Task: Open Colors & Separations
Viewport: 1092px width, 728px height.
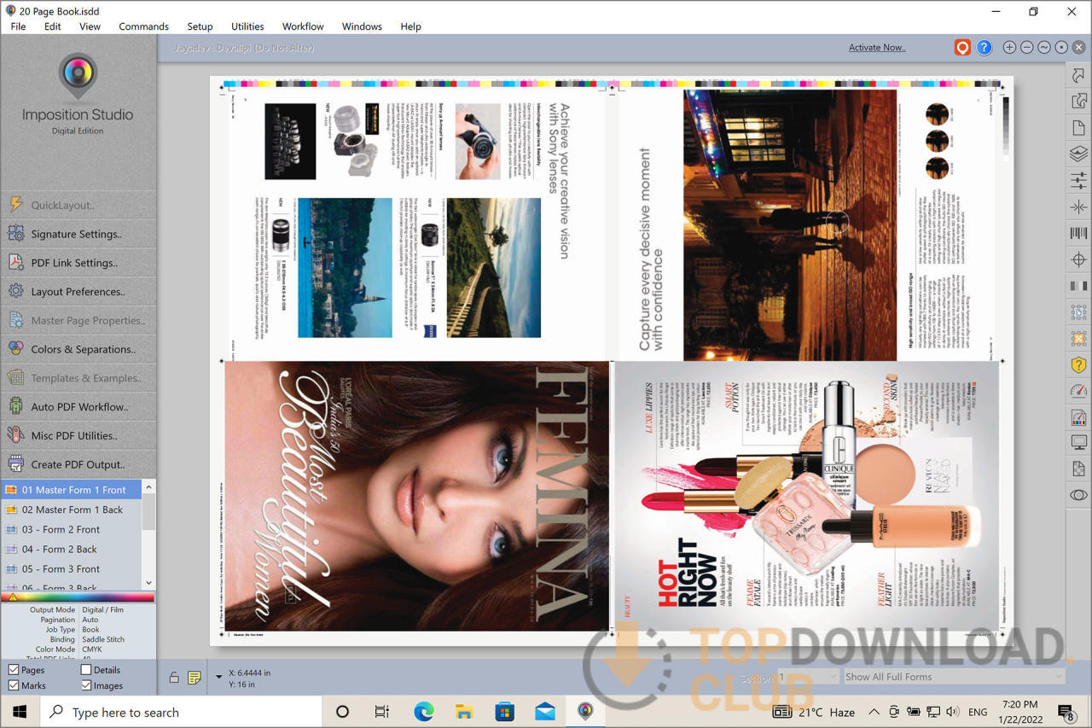Action: (78, 349)
